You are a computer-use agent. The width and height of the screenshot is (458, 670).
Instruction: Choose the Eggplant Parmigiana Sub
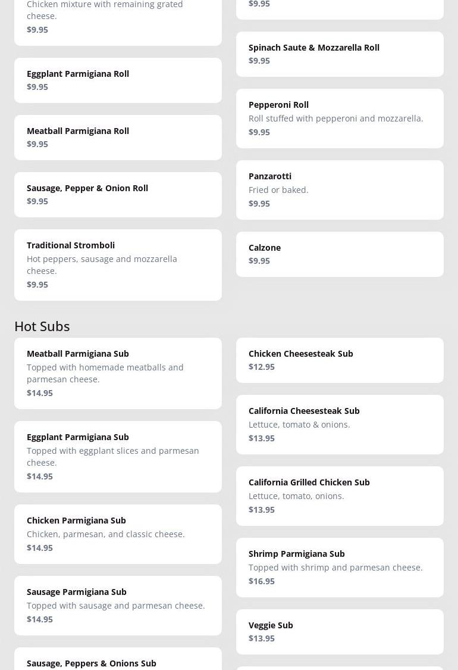(x=118, y=456)
